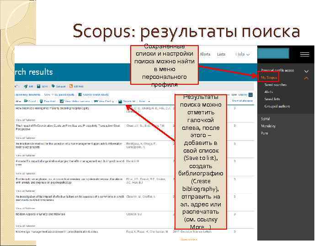The image size is (329, 246).
Task: Click View at Publisher under 'How business intelligence' article
Action: [x=26, y=120]
